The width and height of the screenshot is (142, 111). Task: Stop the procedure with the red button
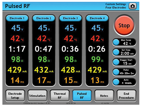coord(124,25)
